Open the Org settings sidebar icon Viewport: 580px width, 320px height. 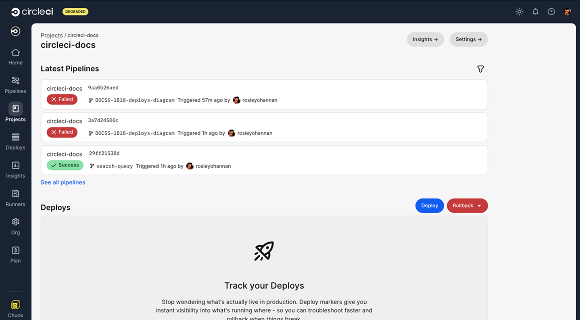(x=15, y=226)
